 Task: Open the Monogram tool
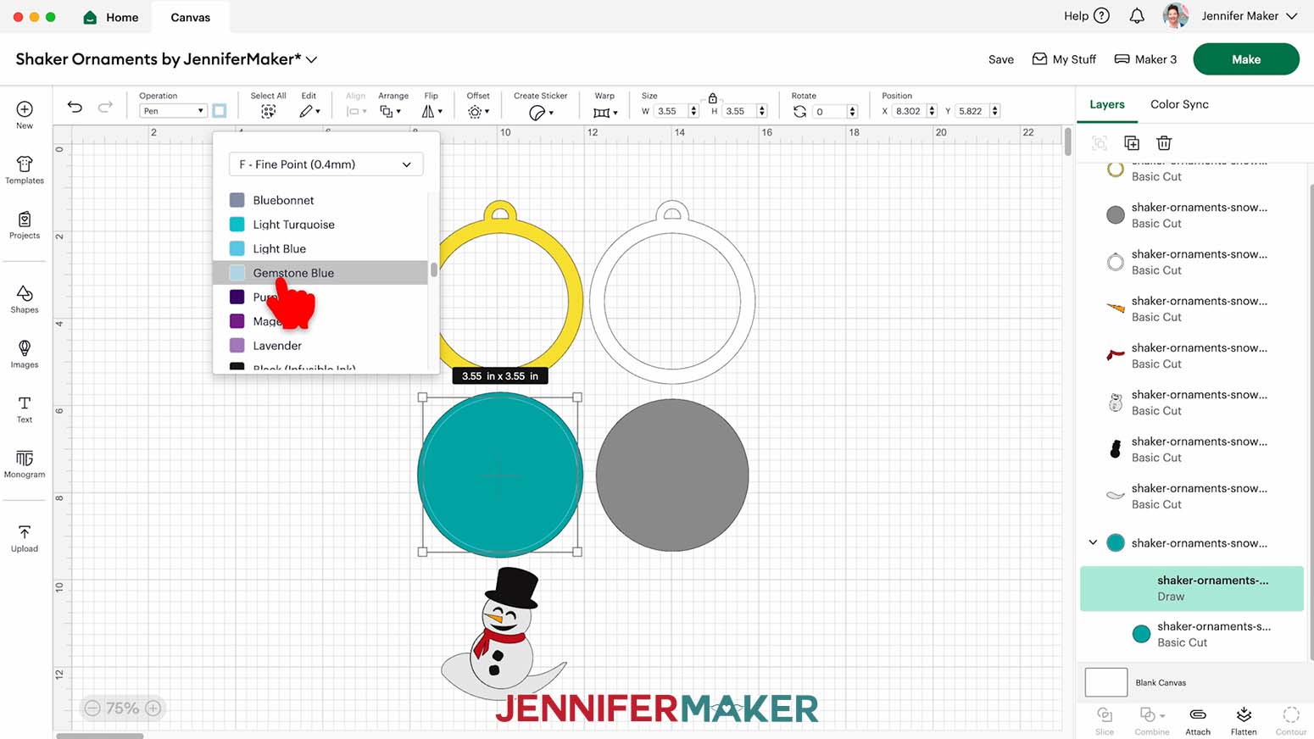click(x=25, y=458)
